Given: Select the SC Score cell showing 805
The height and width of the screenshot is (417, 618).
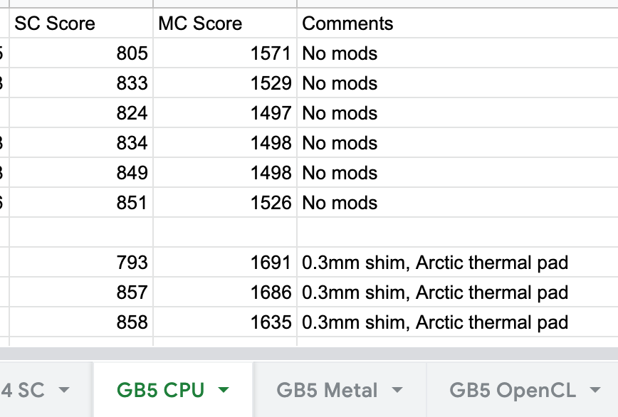Looking at the screenshot, I should tap(81, 53).
